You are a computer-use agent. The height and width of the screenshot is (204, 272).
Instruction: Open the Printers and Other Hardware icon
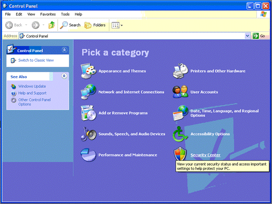coord(181,71)
